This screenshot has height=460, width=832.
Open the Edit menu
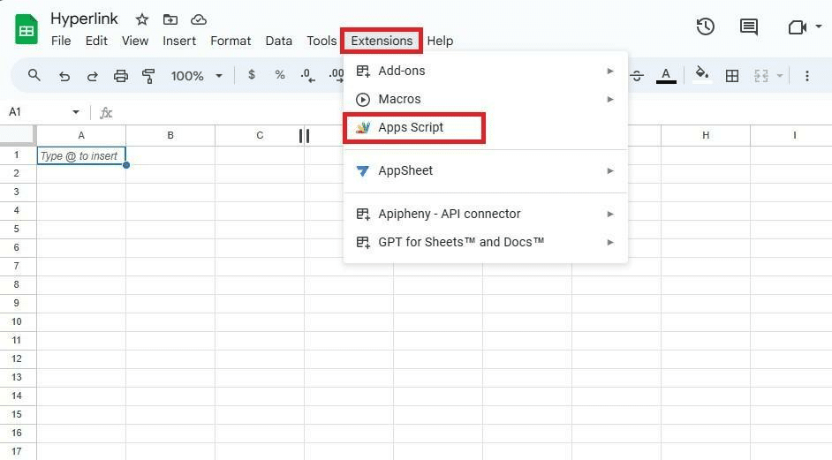(96, 41)
